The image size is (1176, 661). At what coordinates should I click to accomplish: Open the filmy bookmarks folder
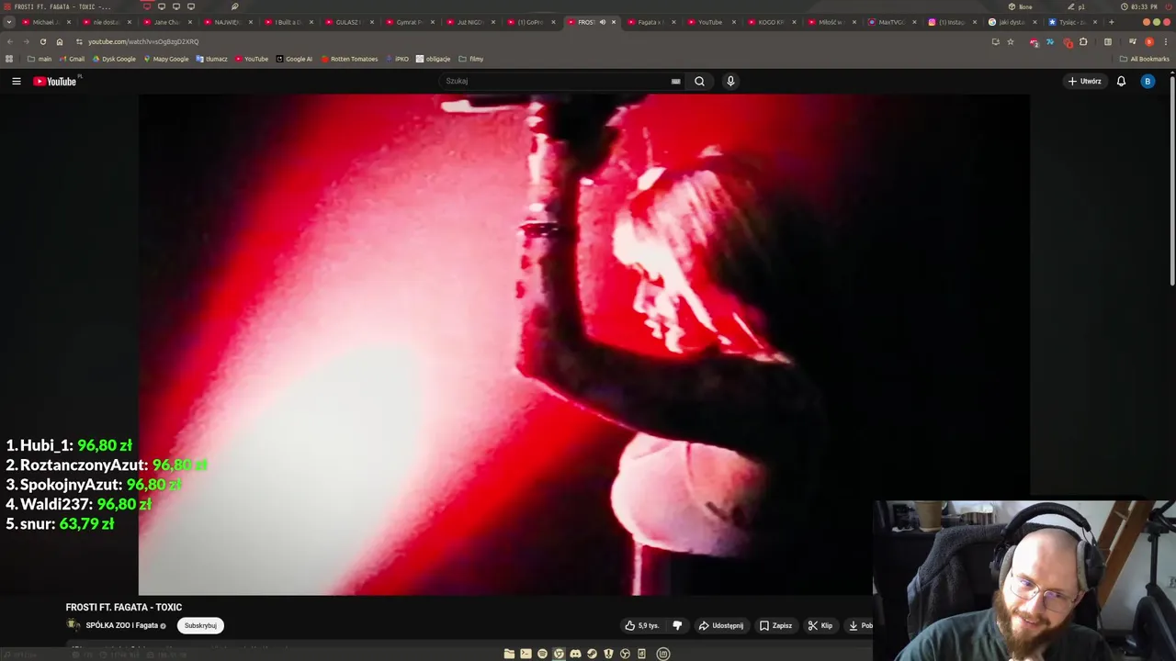click(471, 59)
